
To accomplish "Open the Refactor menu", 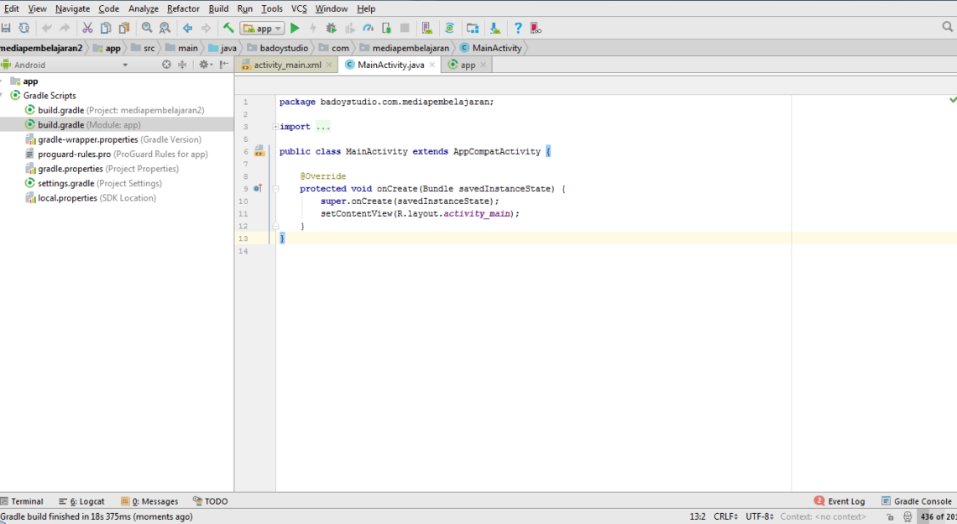I will [x=183, y=8].
